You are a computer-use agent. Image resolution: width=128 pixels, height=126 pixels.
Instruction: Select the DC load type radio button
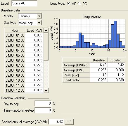pyautogui.click(x=79, y=4)
